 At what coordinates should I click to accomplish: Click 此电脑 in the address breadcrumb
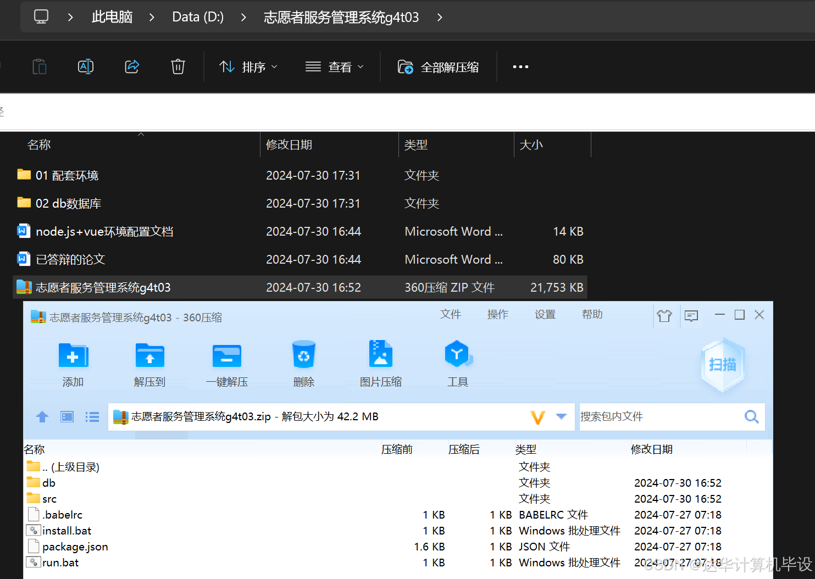pos(112,17)
